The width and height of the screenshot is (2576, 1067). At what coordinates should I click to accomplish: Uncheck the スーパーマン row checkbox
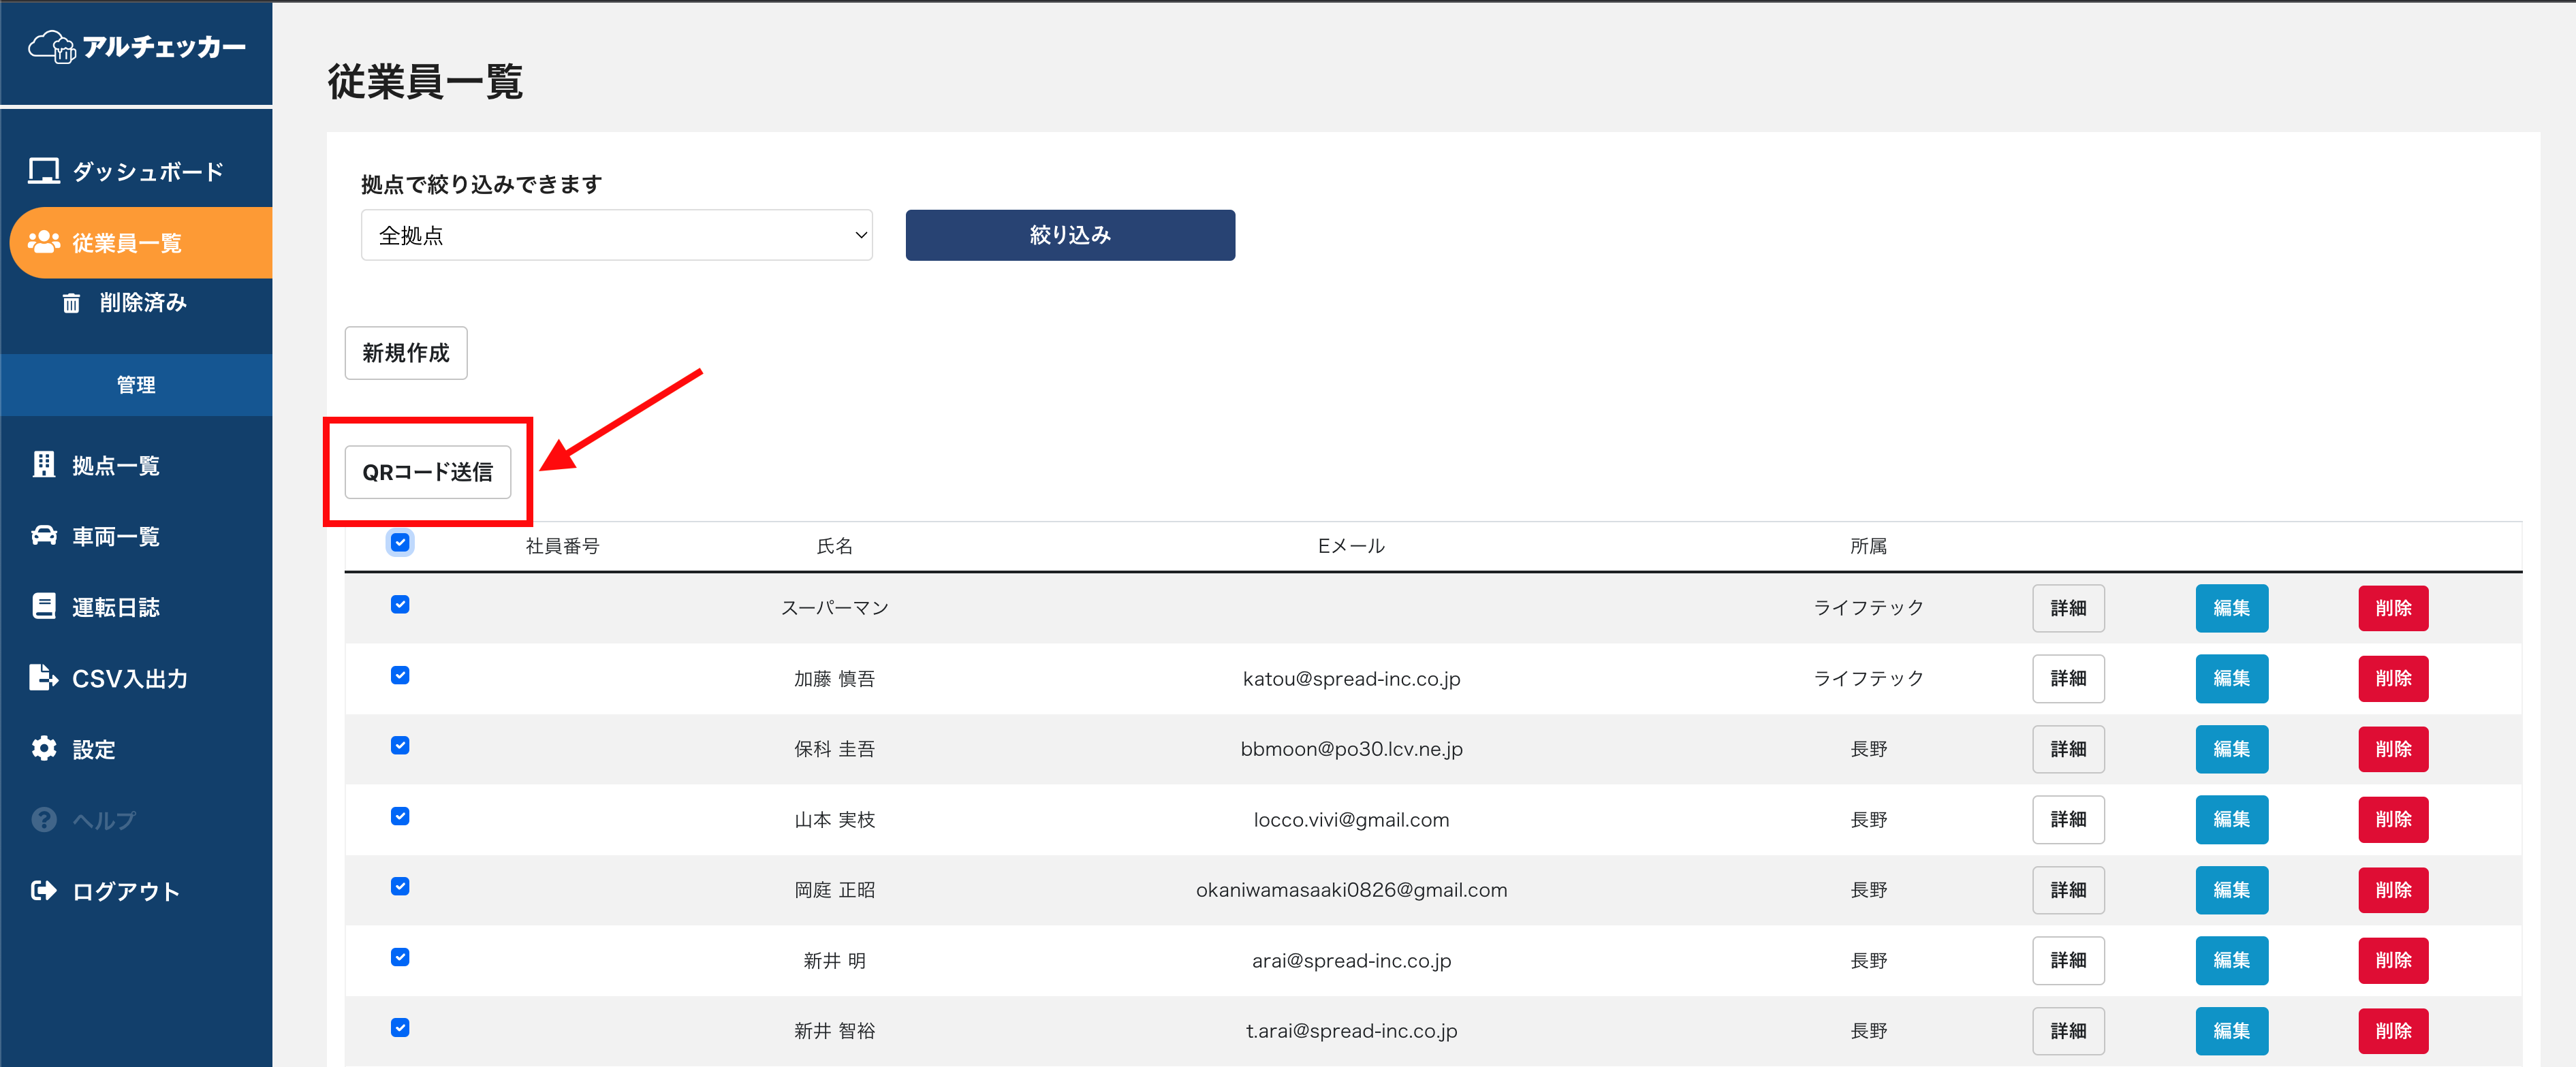(400, 605)
